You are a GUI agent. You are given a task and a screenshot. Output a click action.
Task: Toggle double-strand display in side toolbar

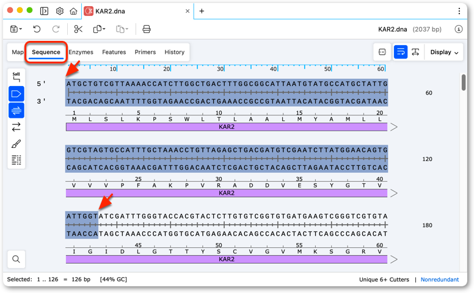(16, 110)
